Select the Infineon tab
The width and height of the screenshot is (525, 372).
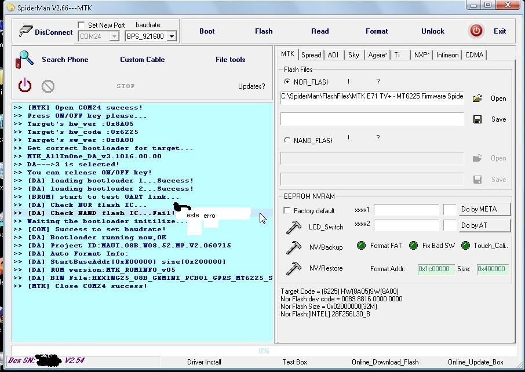(x=447, y=55)
